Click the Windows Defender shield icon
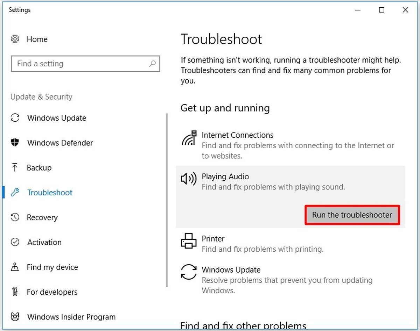This screenshot has height=331, width=420. click(x=15, y=143)
